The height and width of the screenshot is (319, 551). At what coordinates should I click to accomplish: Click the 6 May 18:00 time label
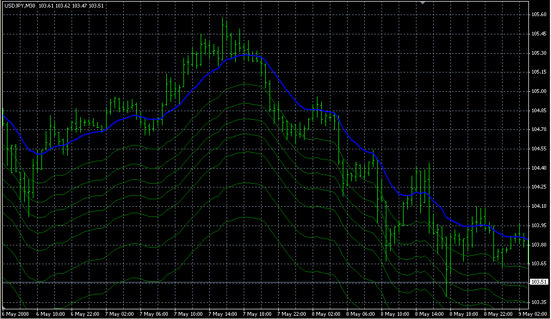50,314
